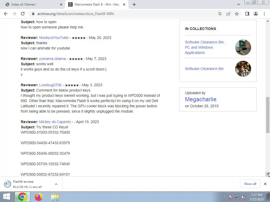Viewport: 270px width, 202px height.
Task: Open the browser side panel
Action: [247, 14]
